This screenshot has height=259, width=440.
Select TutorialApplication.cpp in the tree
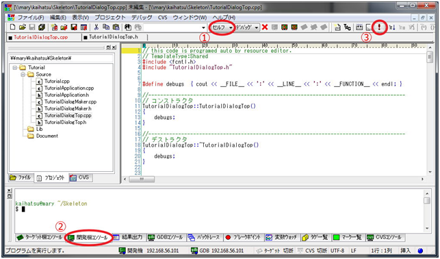tap(69, 88)
